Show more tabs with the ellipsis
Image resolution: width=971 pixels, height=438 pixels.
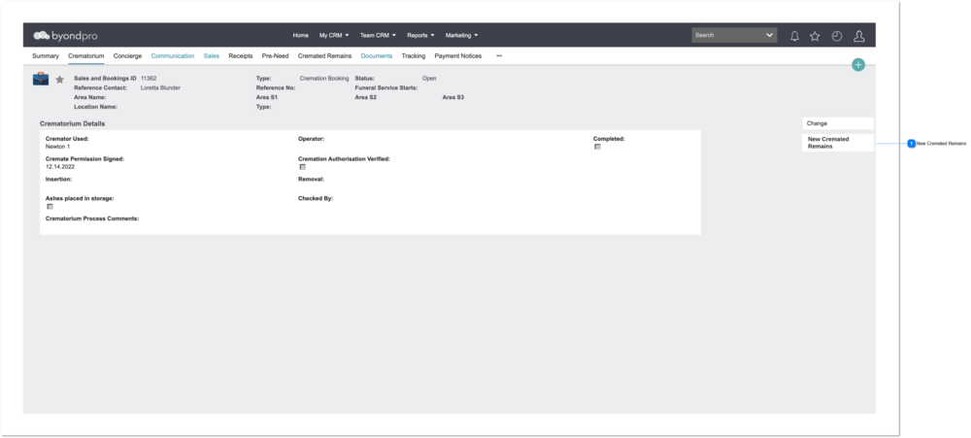[x=499, y=55]
